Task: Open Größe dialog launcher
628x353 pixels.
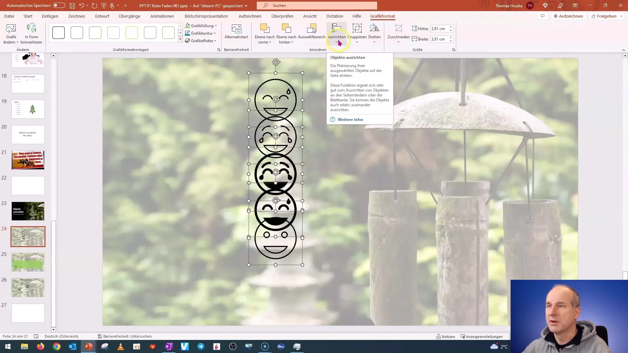Action: click(x=454, y=50)
